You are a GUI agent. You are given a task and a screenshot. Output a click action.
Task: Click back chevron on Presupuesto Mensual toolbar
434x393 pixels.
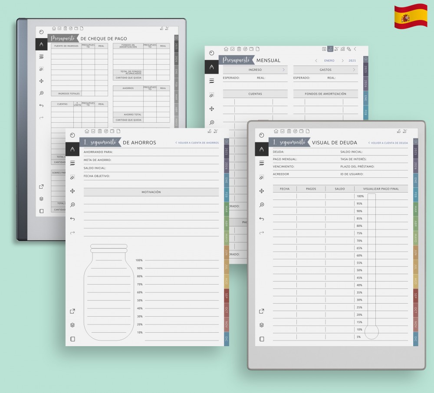pos(355,49)
